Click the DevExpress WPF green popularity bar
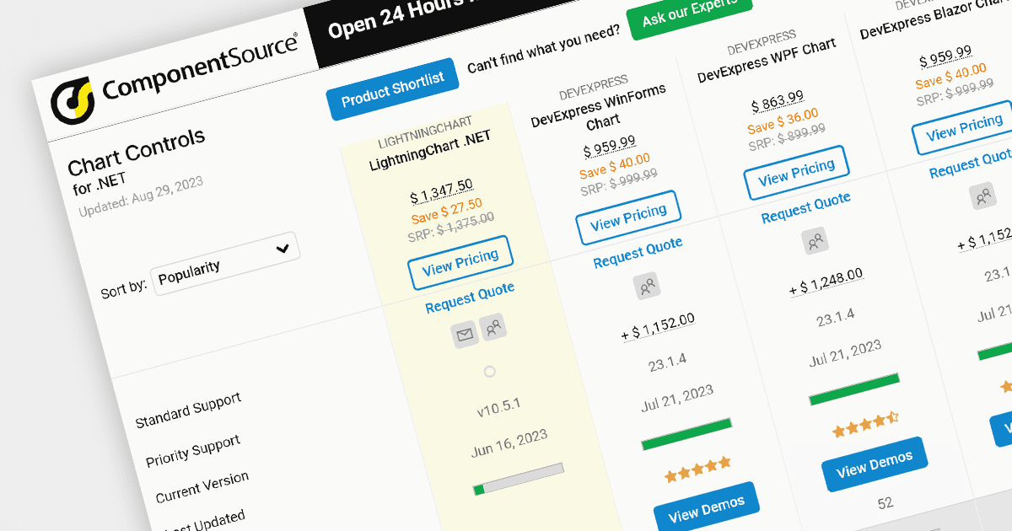 pos(853,389)
